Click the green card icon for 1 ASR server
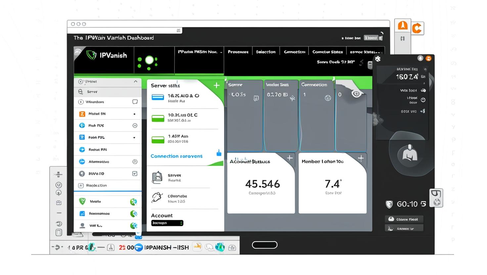The height and width of the screenshot is (275, 487). pyautogui.click(x=158, y=139)
